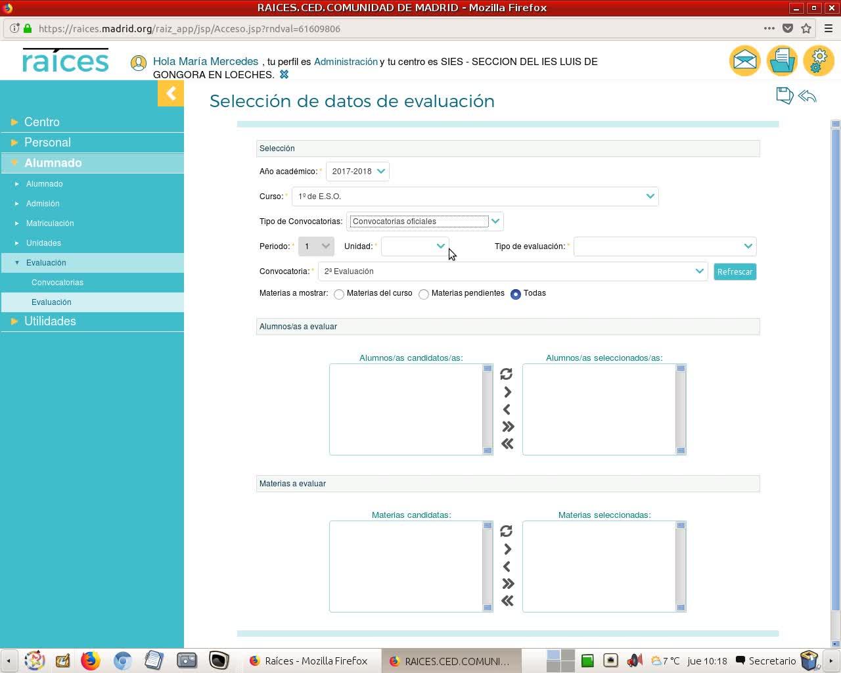841x673 pixels.
Task: Collapse the sidebar with the orange arrow
Action: click(171, 94)
